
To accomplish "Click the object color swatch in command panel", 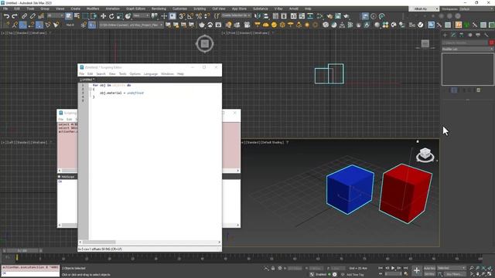I will point(492,42).
